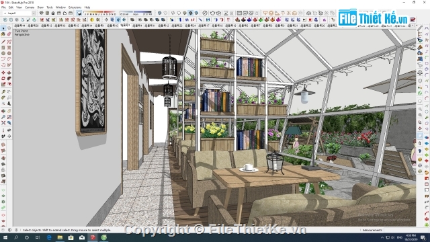This screenshot has width=430, height=242.
Task: Activate the Orbit camera tool
Action: [x=3, y=111]
